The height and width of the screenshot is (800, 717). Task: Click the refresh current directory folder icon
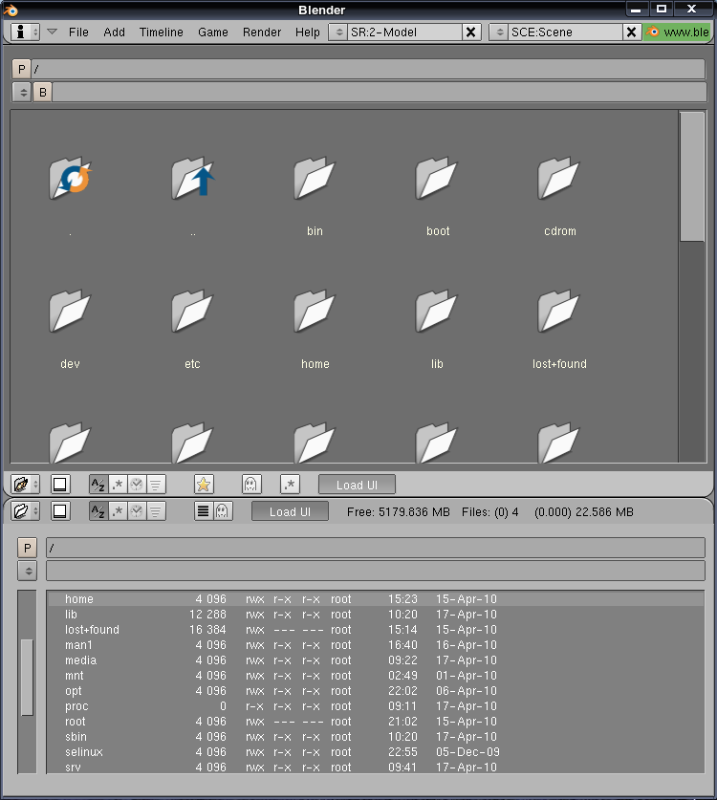(x=70, y=178)
